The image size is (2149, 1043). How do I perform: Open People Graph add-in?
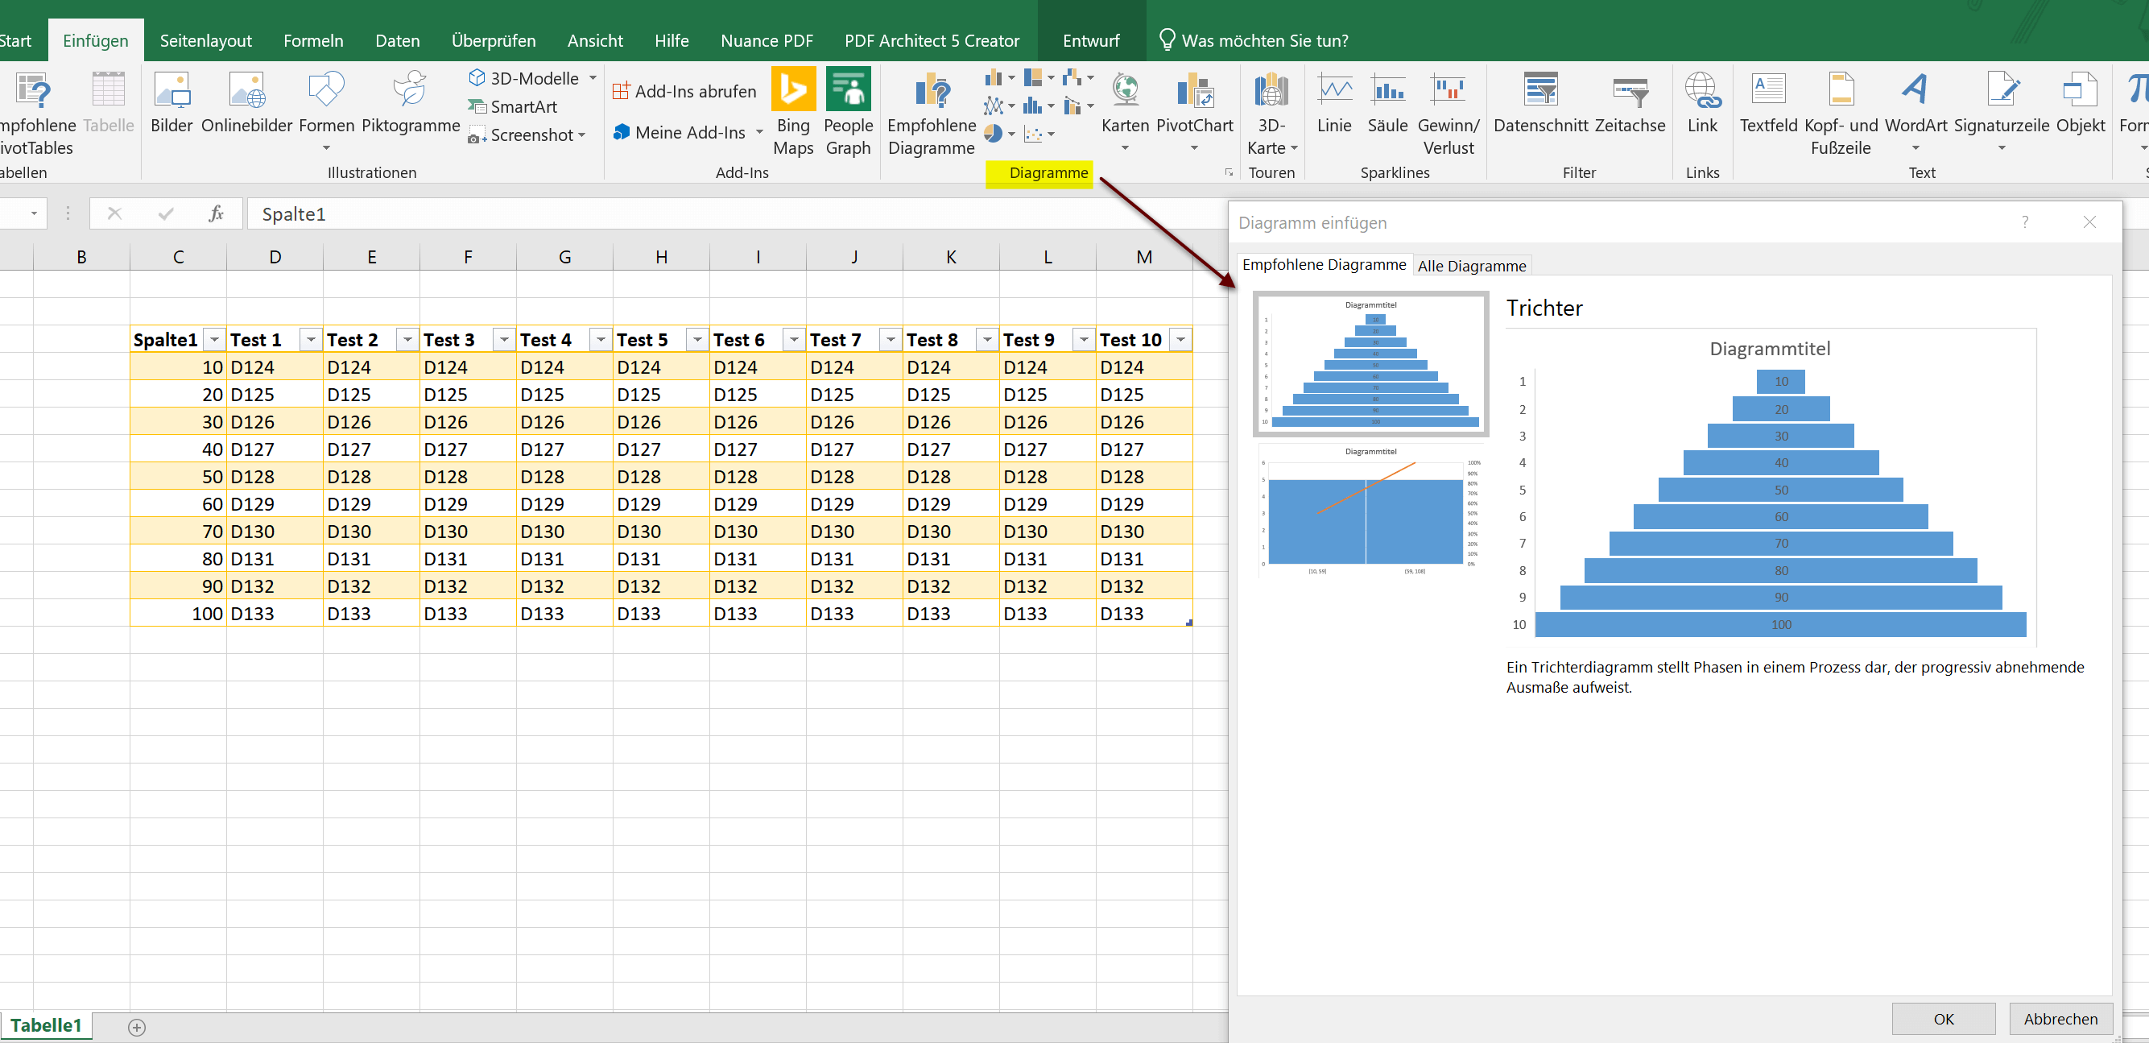(849, 113)
